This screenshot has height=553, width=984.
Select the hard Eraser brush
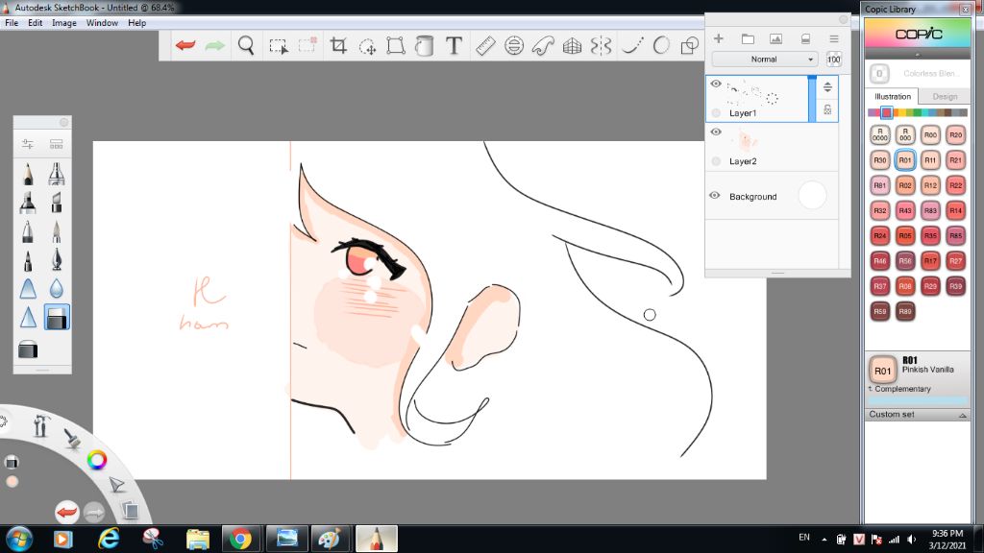(x=57, y=317)
